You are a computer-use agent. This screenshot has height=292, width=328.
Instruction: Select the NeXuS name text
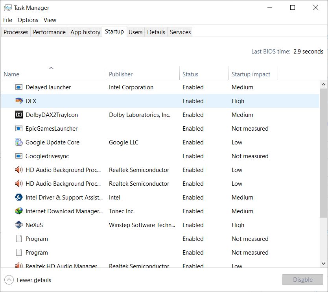click(x=34, y=225)
